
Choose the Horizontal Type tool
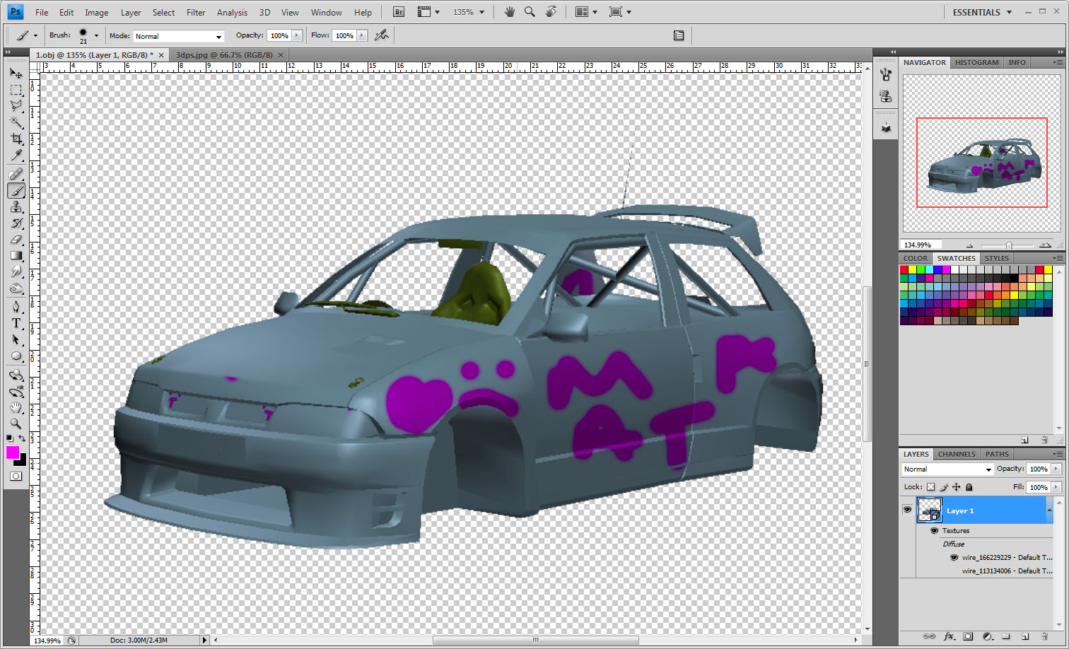click(x=16, y=323)
